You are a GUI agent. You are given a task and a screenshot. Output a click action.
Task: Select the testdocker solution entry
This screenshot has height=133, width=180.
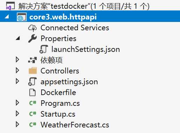(x=84, y=6)
